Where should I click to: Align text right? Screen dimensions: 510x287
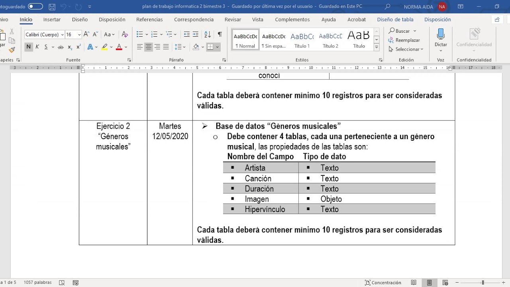[157, 47]
